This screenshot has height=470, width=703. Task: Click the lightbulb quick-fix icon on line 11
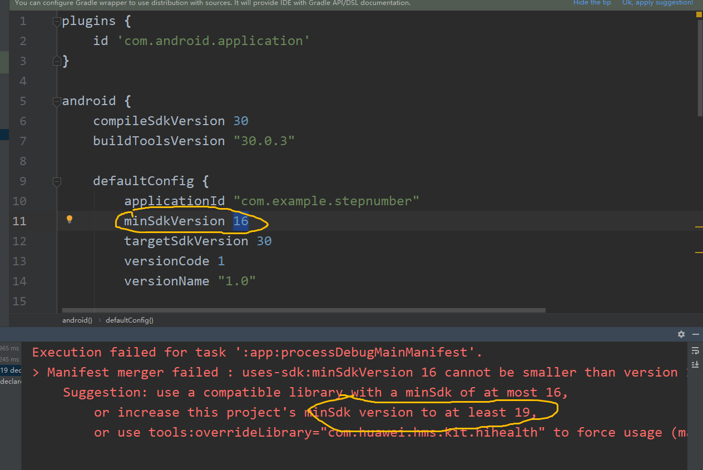point(70,219)
